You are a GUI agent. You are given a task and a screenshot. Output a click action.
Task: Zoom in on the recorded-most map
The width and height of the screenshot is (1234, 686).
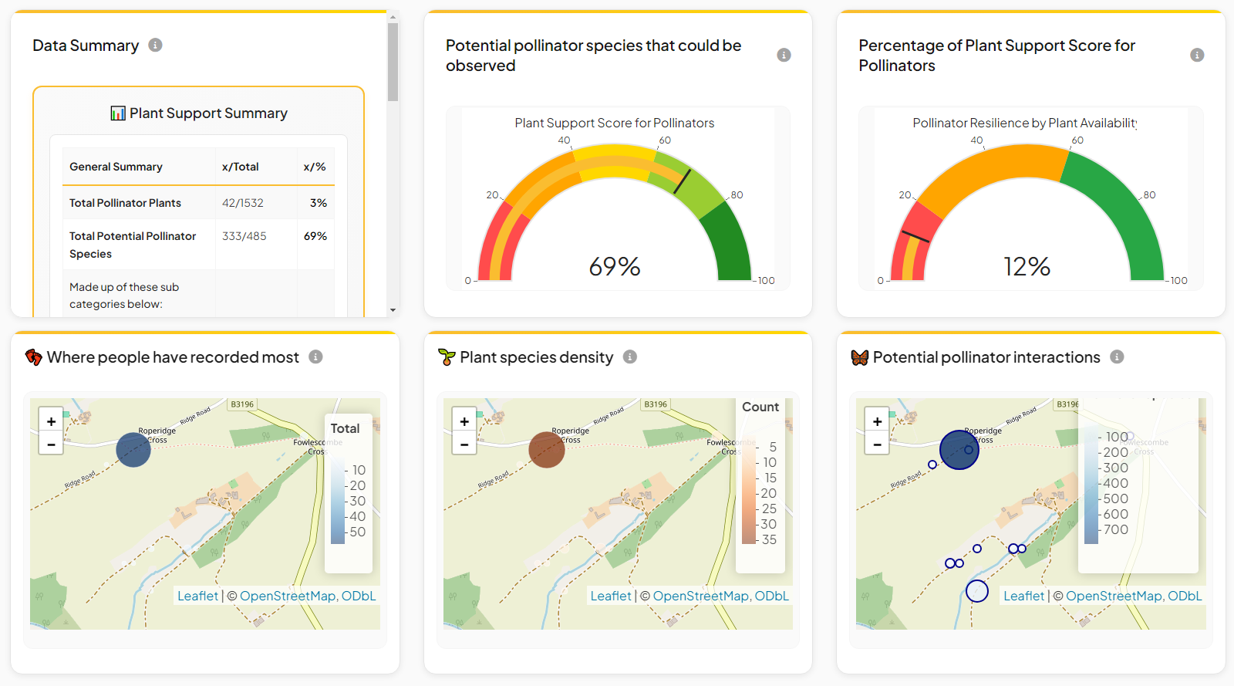[x=51, y=421]
